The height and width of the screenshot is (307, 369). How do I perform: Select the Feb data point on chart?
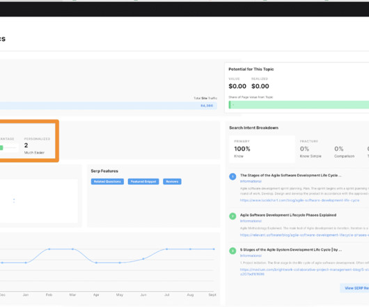pos(49,249)
